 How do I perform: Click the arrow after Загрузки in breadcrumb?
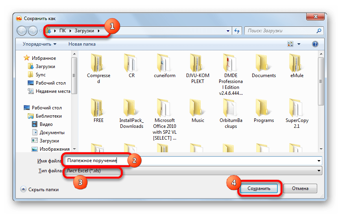coord(99,31)
